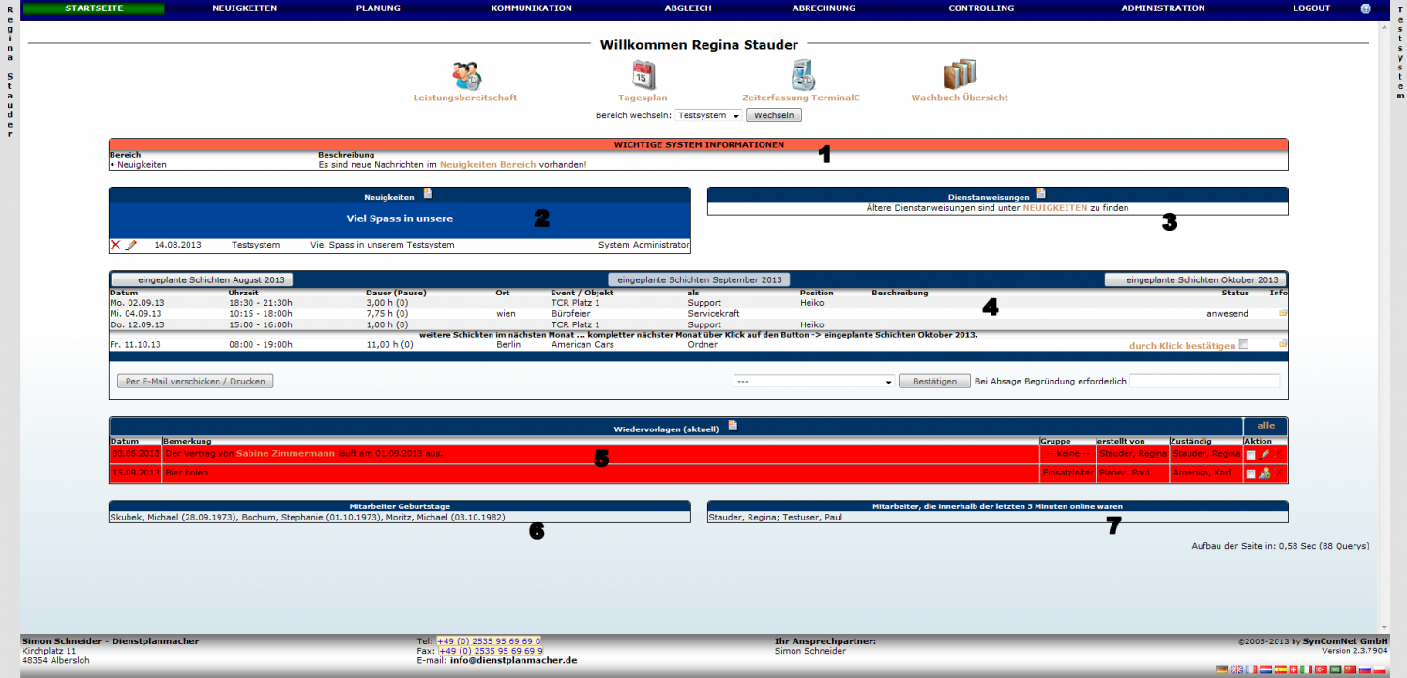Open the KOMMUNIKATION menu

(x=531, y=8)
